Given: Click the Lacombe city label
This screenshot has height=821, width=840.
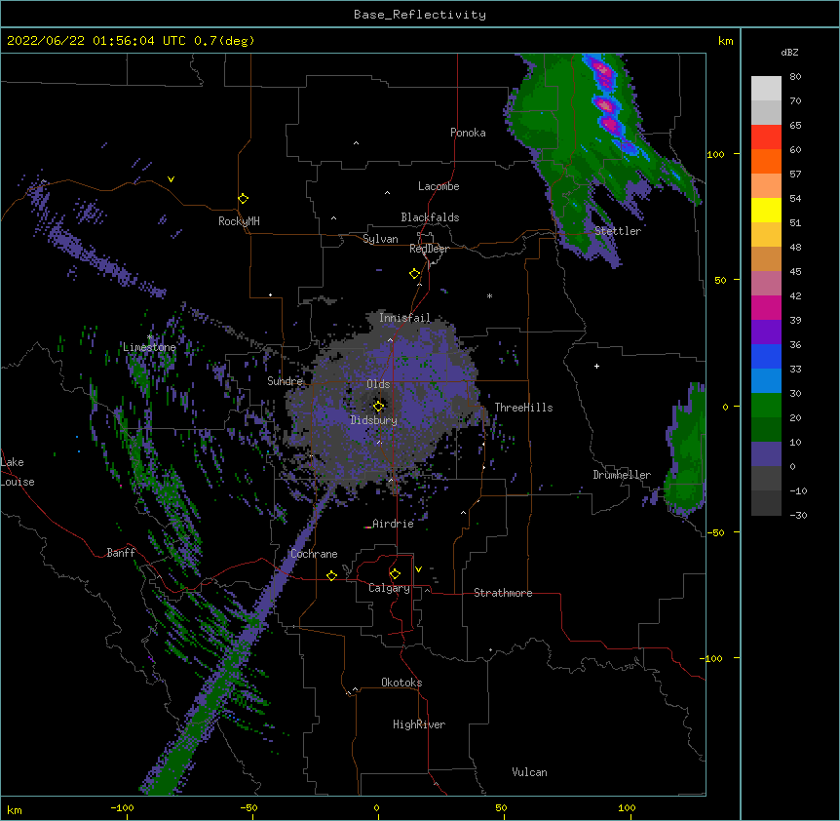Looking at the screenshot, I should (439, 186).
